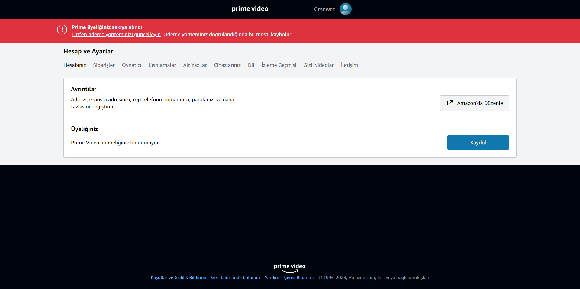
Task: Click the warning exclamation icon in the red banner
Action: pos(62,30)
